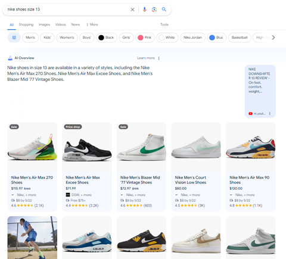Filter results by Women's
The image size is (286, 259).
67,38
